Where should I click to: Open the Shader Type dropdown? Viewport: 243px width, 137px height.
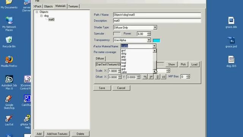tap(155, 27)
